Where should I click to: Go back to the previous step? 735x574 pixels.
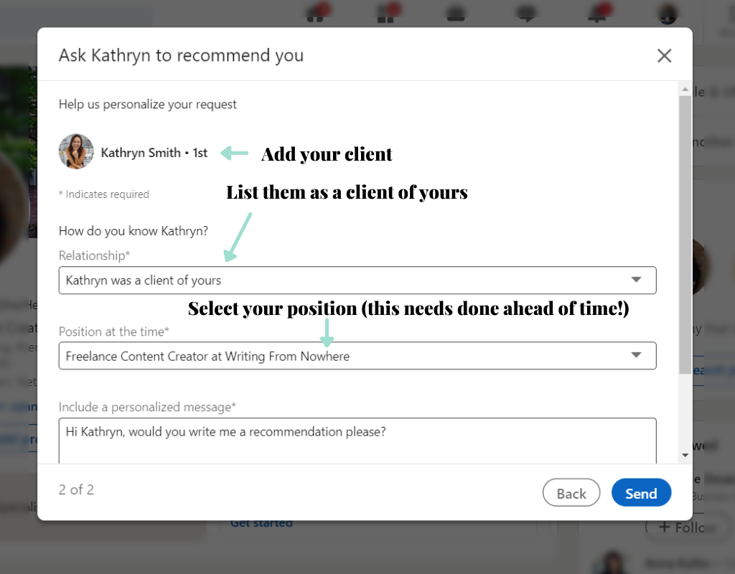[x=571, y=492]
